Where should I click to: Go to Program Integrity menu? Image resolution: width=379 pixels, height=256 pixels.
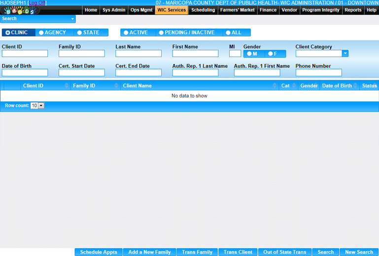point(320,10)
